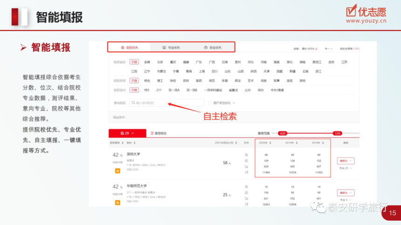This screenshot has height=225, width=401.
Task: Select 不限 in 院校省份 filter row
Action: [x=134, y=62]
